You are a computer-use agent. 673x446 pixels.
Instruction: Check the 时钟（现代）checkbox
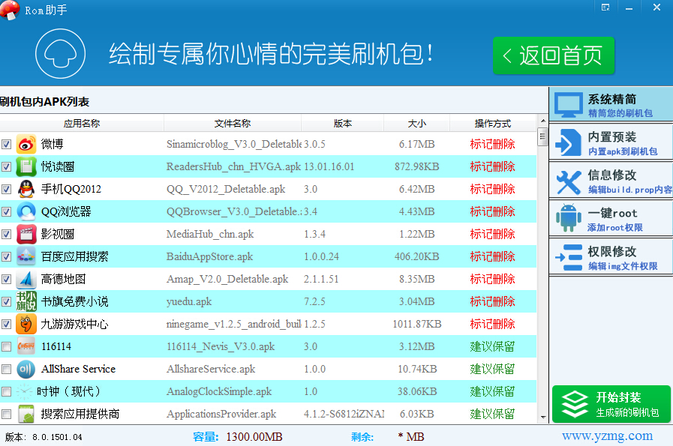7,391
